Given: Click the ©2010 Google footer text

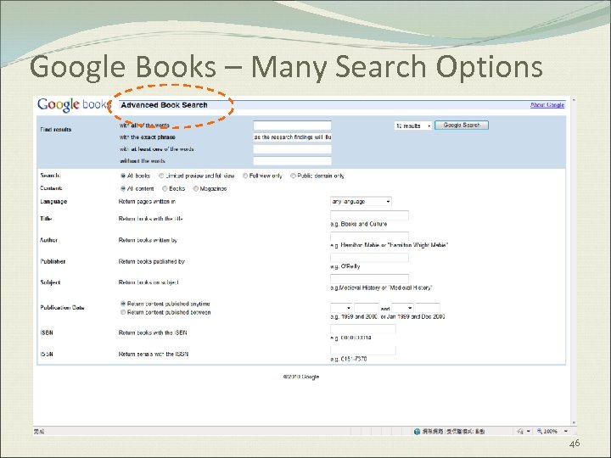Looking at the screenshot, I should coord(300,377).
